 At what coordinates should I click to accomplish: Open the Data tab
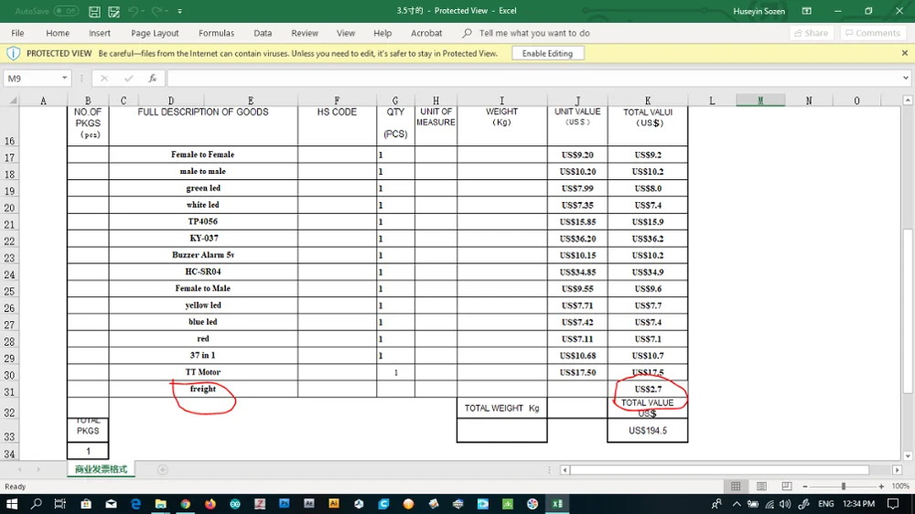tap(263, 33)
